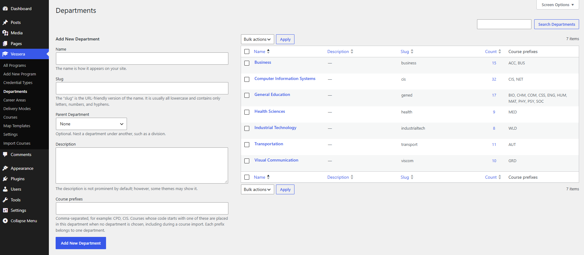Open Delivery Modes submenu item

tap(17, 109)
